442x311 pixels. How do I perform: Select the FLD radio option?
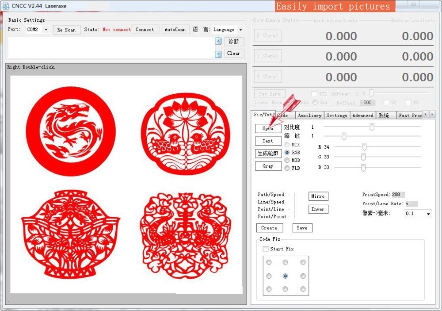click(287, 168)
